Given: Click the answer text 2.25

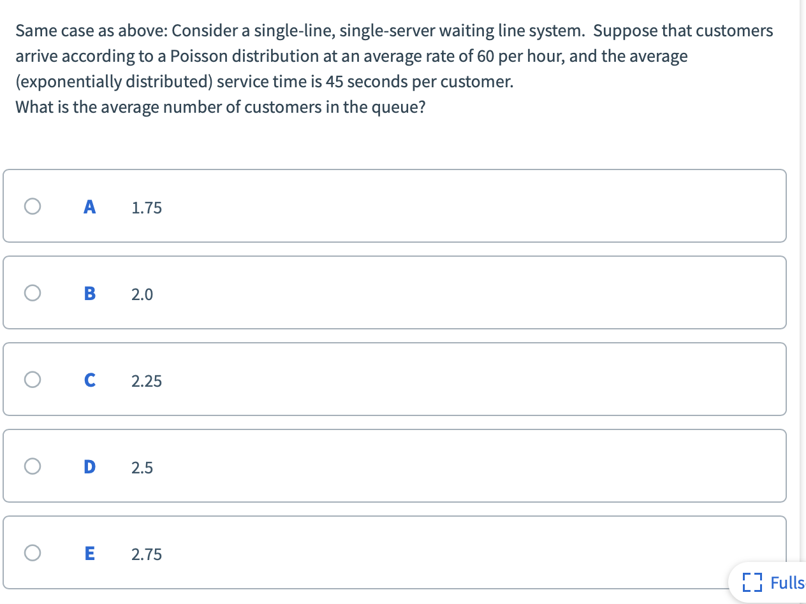Looking at the screenshot, I should point(146,380).
